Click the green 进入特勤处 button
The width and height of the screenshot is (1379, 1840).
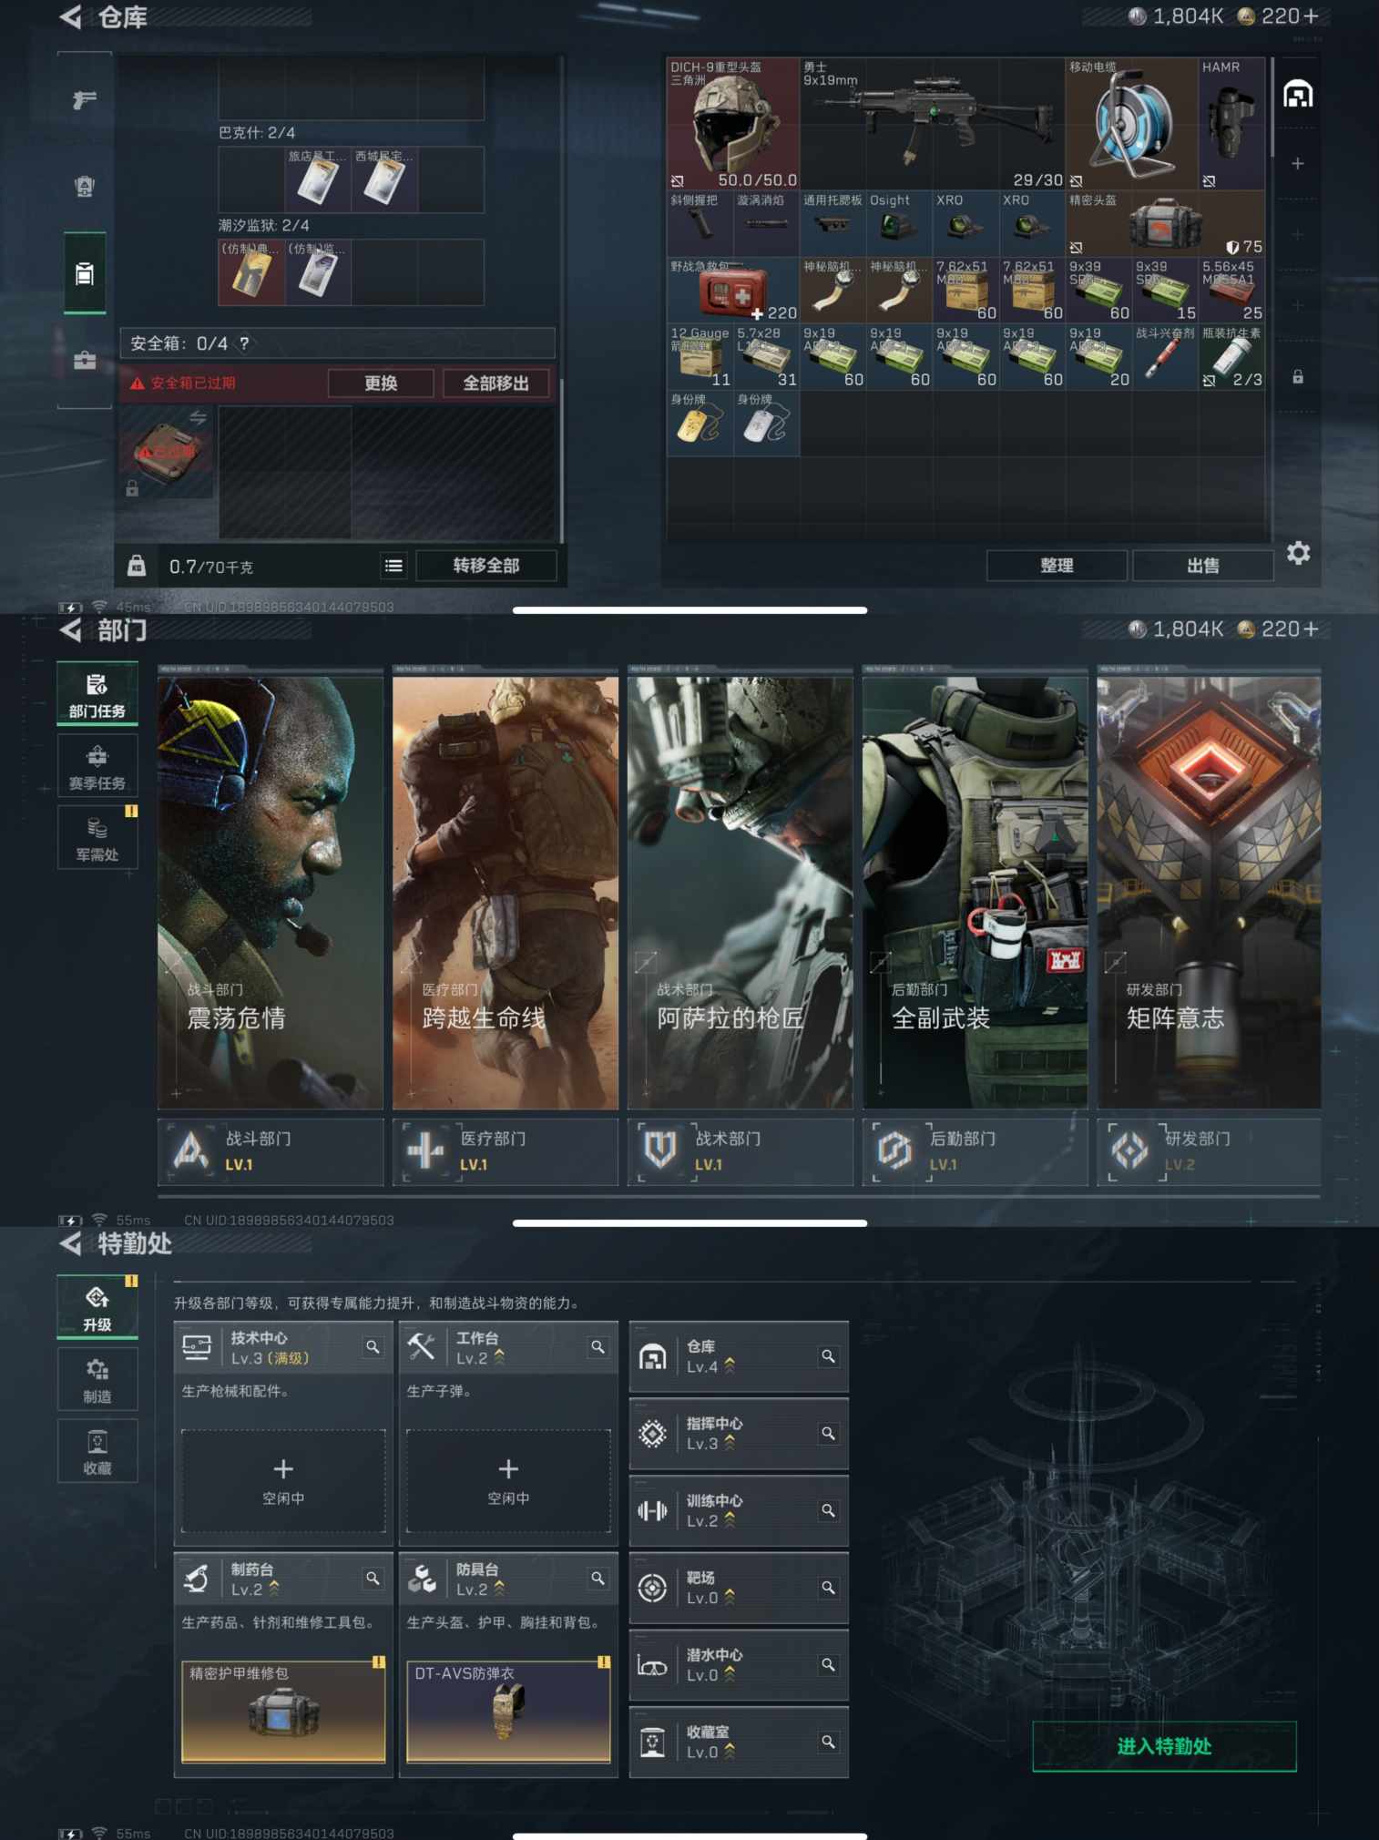click(1164, 1746)
